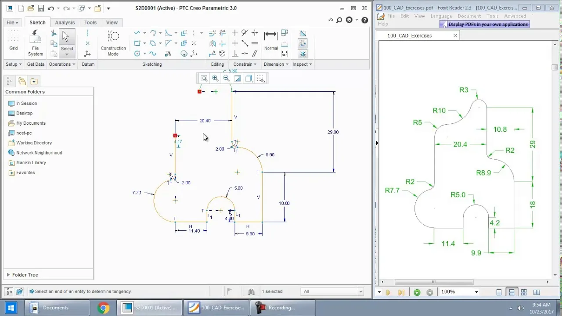Open Chrome from the taskbar
Viewport: 562px width, 316px height.
[104, 308]
